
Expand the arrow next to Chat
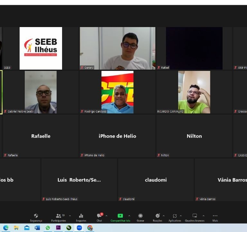pos(106,216)
